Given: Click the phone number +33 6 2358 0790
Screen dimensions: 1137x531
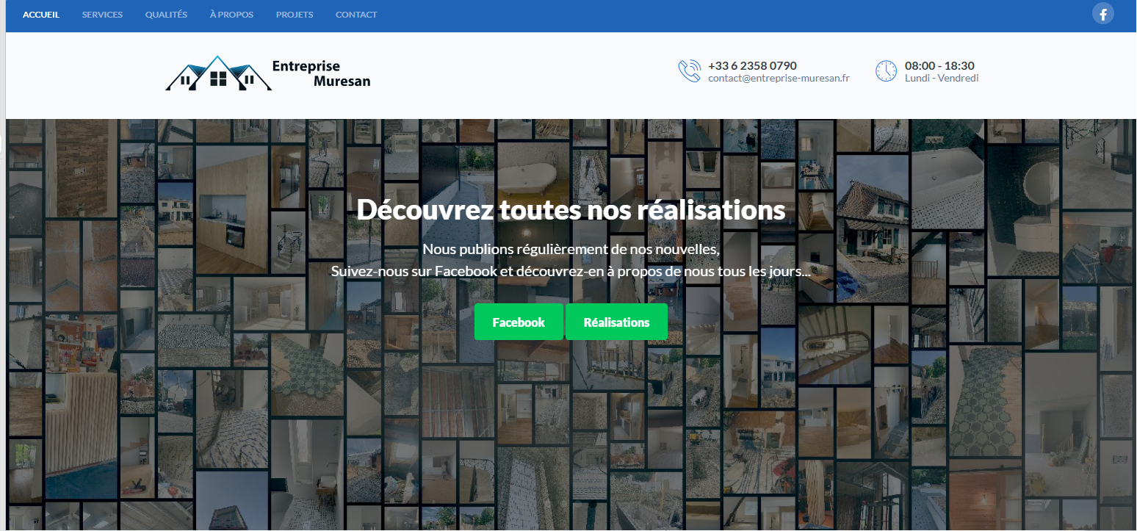Looking at the screenshot, I should 752,65.
